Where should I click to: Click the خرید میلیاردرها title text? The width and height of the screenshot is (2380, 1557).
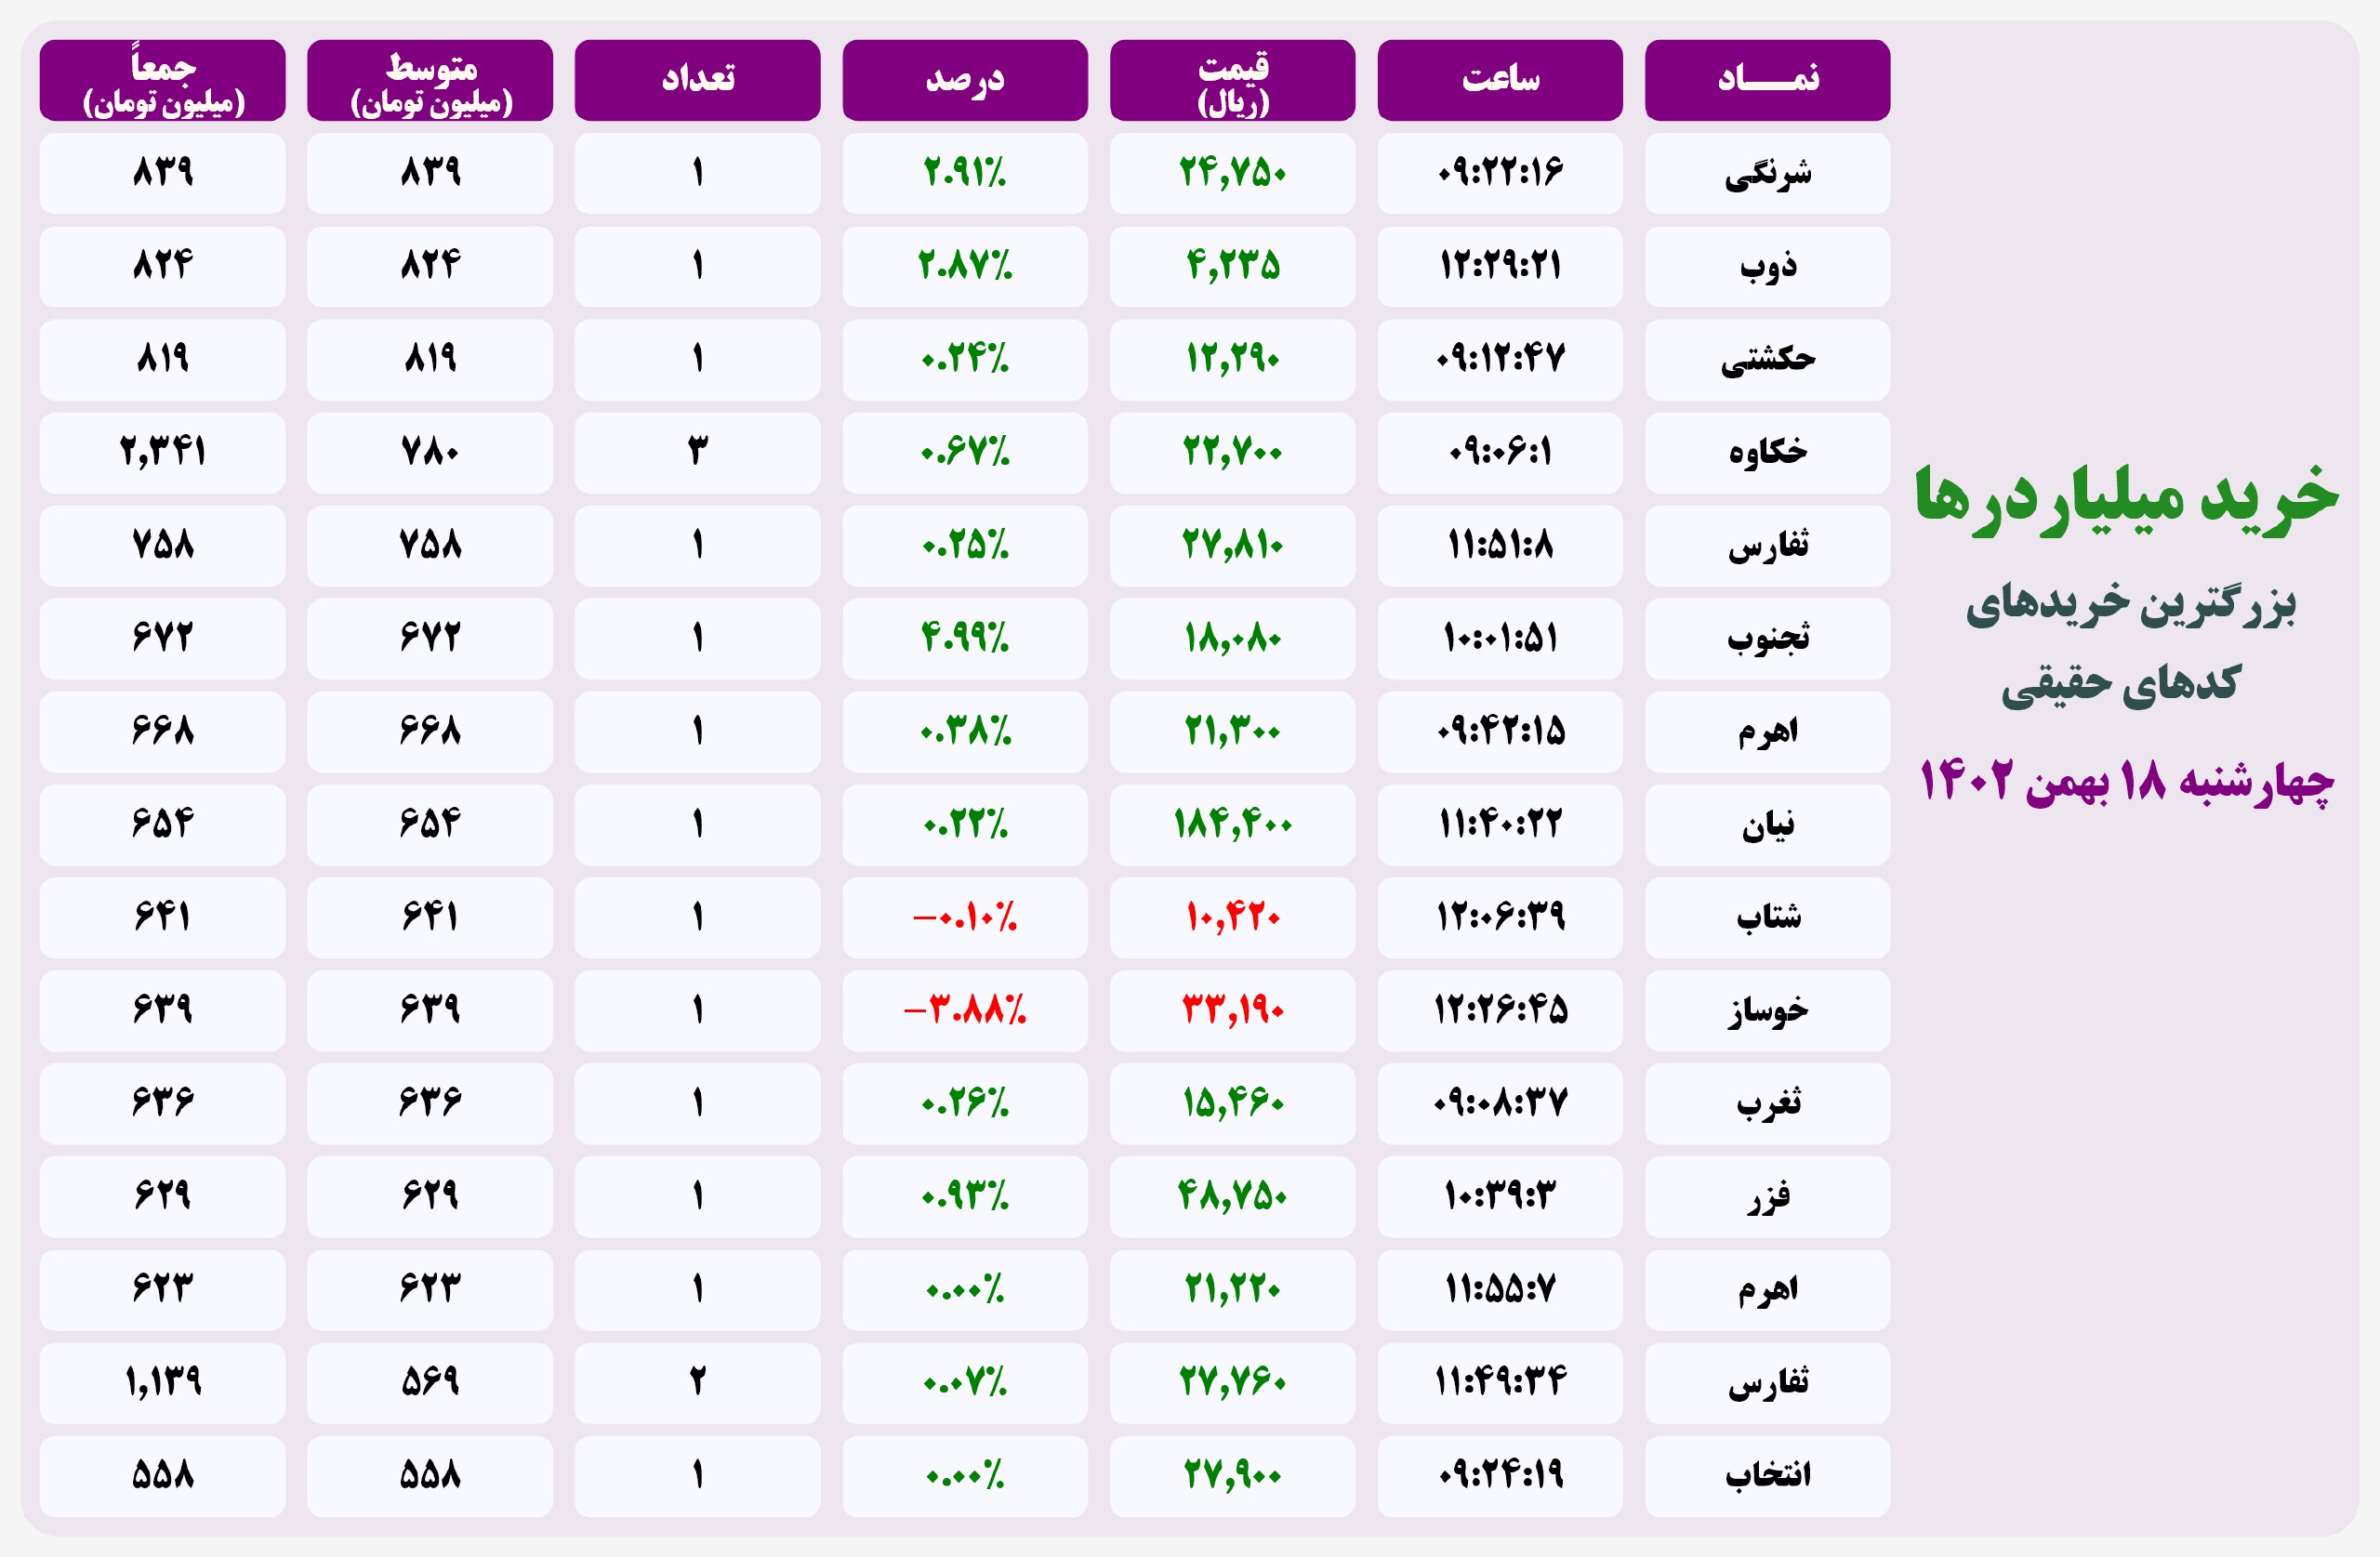coord(2126,497)
